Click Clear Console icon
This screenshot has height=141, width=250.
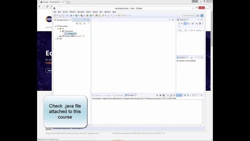pos(168,95)
